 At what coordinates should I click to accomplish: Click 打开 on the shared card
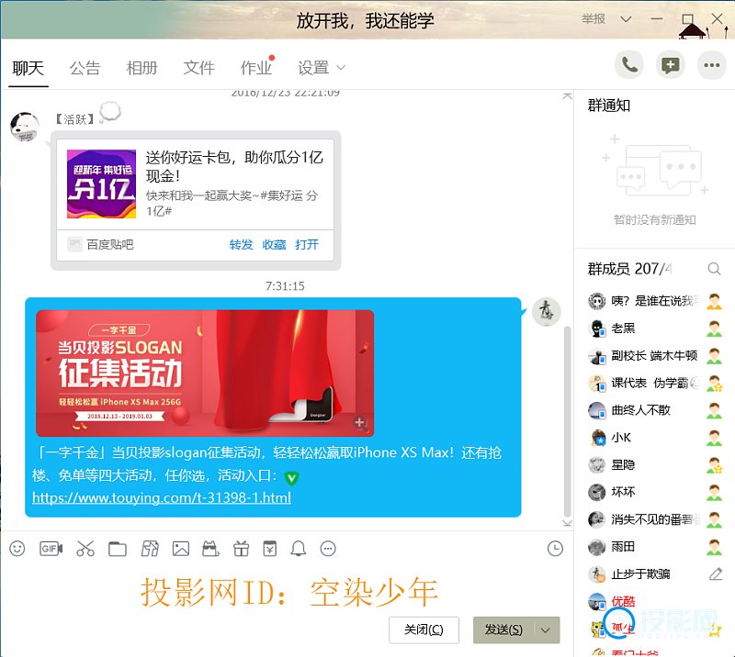tap(307, 244)
